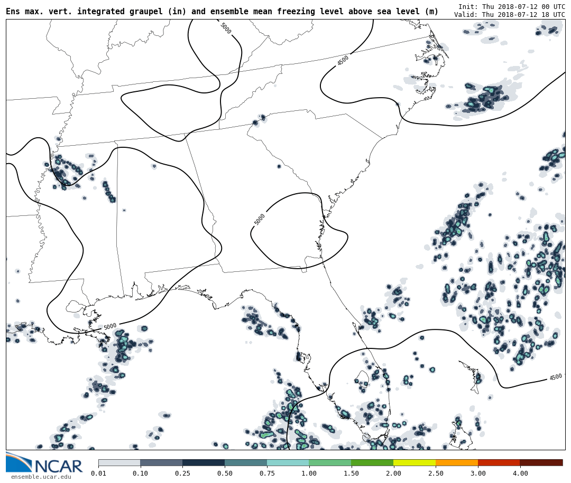Click the orange 2.50–3.00 color swatch

(x=457, y=462)
